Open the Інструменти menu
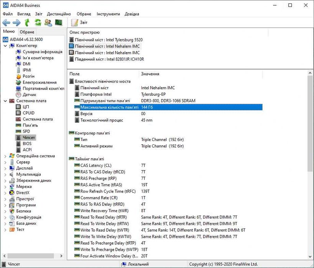 [108, 14]
